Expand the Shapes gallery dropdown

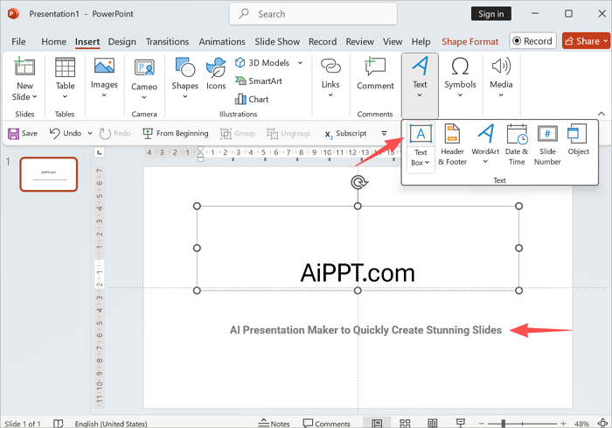click(184, 96)
